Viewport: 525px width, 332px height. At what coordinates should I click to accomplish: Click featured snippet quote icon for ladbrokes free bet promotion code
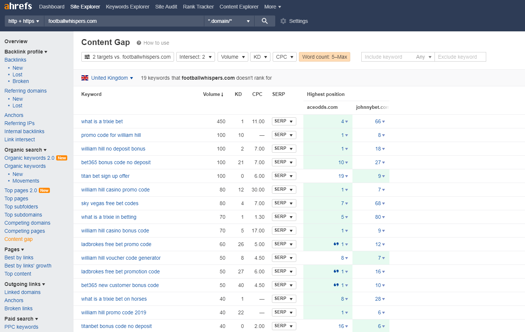pos(336,271)
